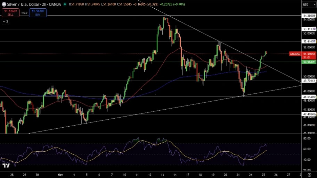Click the silver symbol icon in chart title
Image resolution: width=317 pixels, height=178 pixels.
[x=3, y=5]
